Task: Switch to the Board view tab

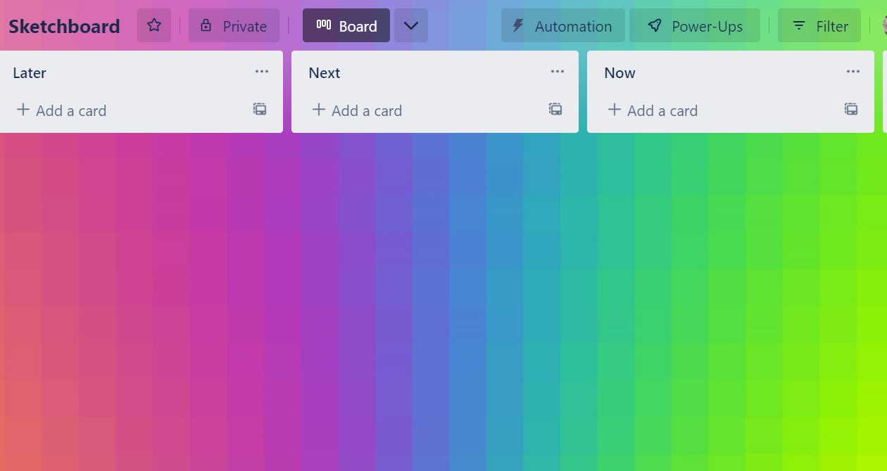Action: pos(346,25)
